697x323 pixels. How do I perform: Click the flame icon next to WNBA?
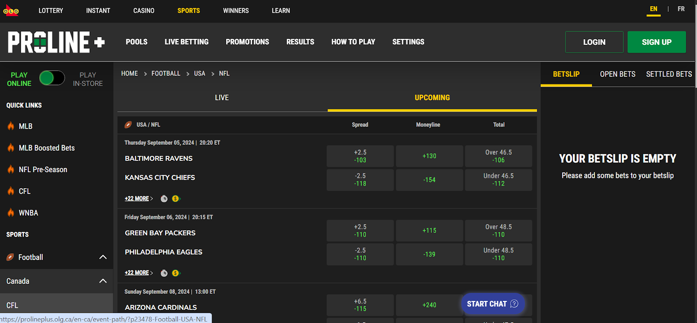pos(10,213)
